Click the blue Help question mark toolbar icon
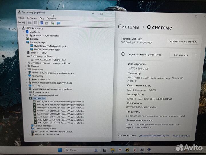This screenshot has width=206, height=155. pyautogui.click(x=42, y=23)
